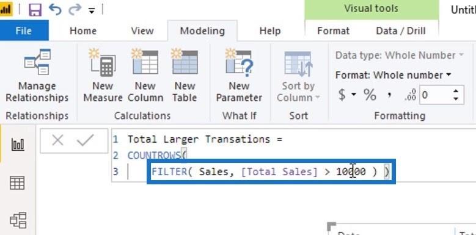Add a New Parameter
Image resolution: width=476 pixels, height=235 pixels.
coord(239,76)
